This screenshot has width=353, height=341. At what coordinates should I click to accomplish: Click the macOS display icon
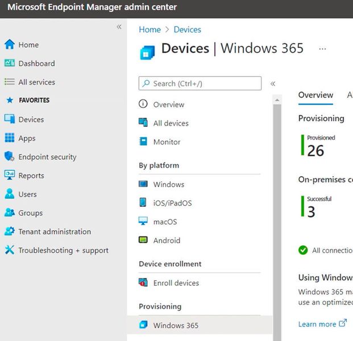point(143,221)
